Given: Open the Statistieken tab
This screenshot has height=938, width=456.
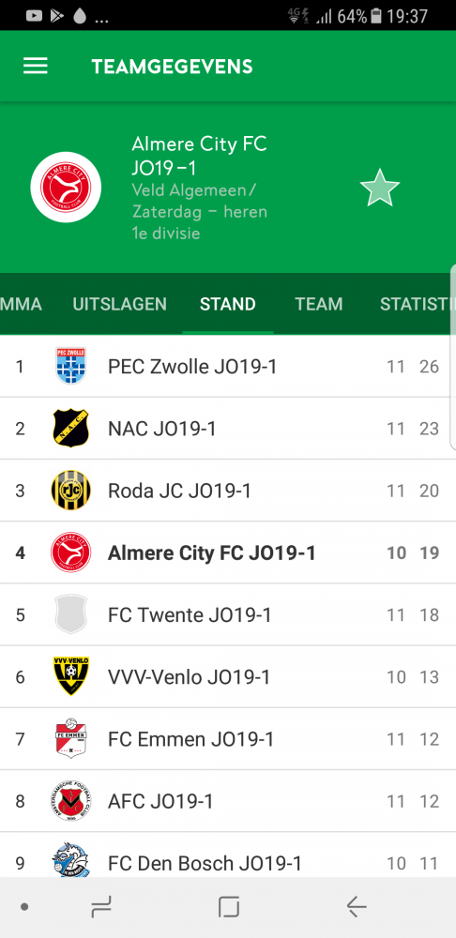Looking at the screenshot, I should (418, 304).
